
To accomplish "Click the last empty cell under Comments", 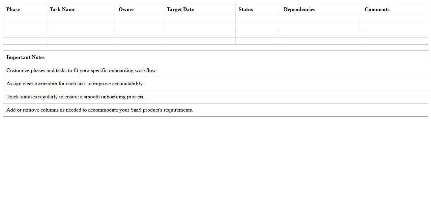I will [x=394, y=41].
